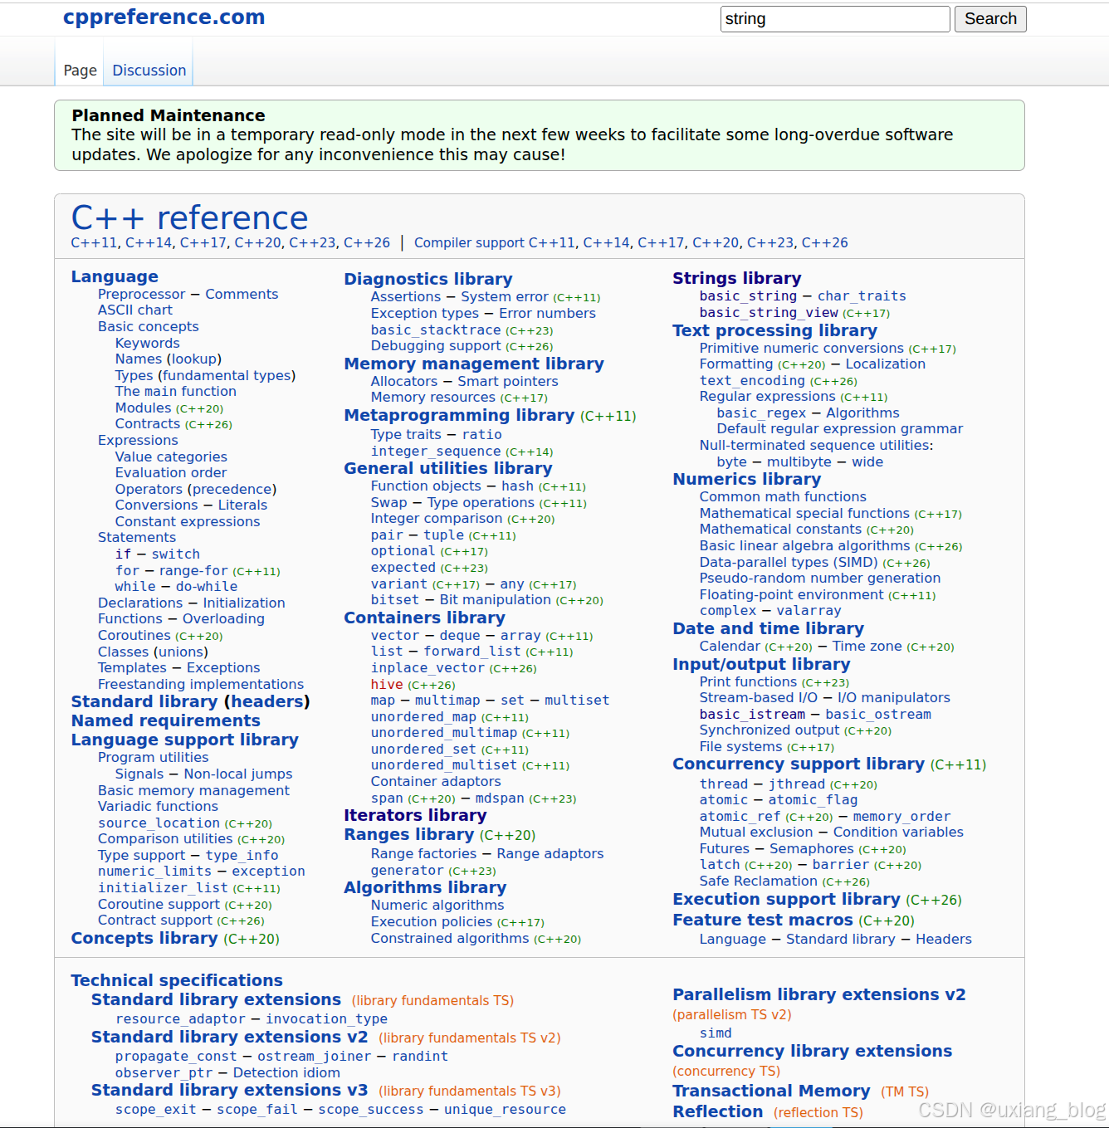Viewport: 1109px width, 1128px height.
Task: Open the Pseudo-random number generation link
Action: pos(820,578)
